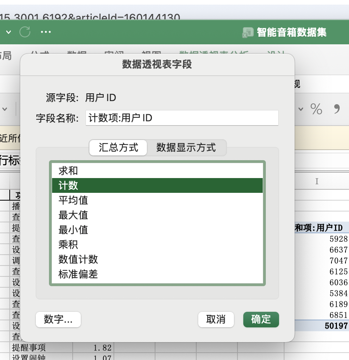This screenshot has width=349, height=360.
Task: Select cell with value 6637
Action: (x=322, y=250)
